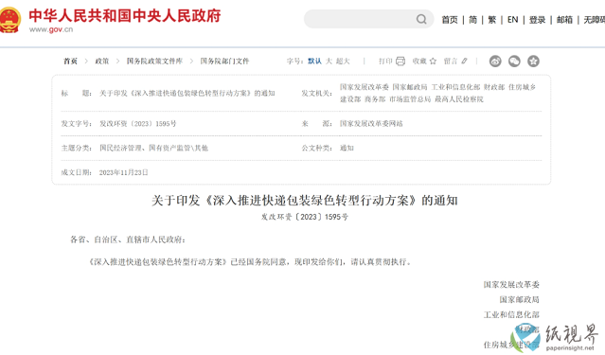This screenshot has width=605, height=355.
Task: Click the salutation 各省、自治区、直辖市人民政府
Action: pos(127,240)
